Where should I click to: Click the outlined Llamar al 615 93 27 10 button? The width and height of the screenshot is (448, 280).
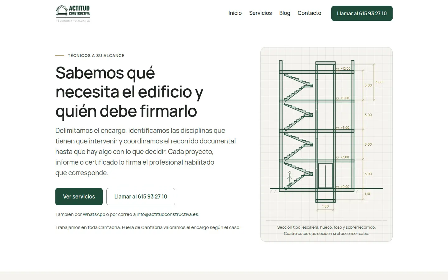click(x=141, y=197)
